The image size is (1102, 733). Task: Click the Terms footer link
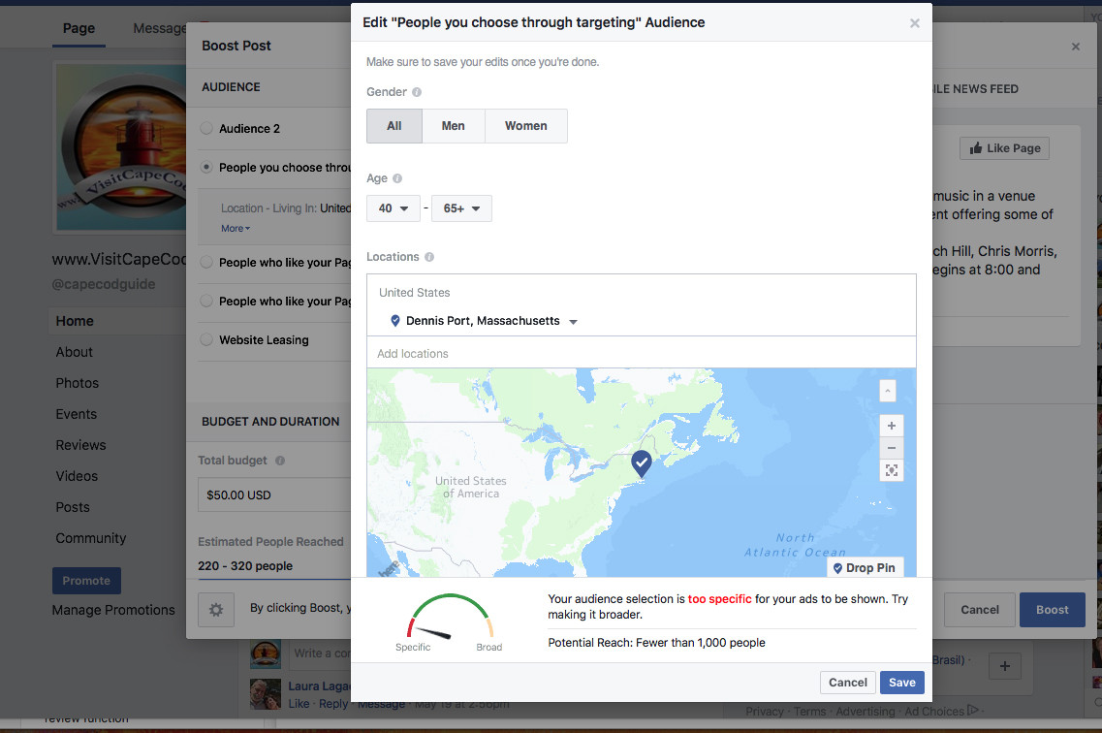click(809, 712)
